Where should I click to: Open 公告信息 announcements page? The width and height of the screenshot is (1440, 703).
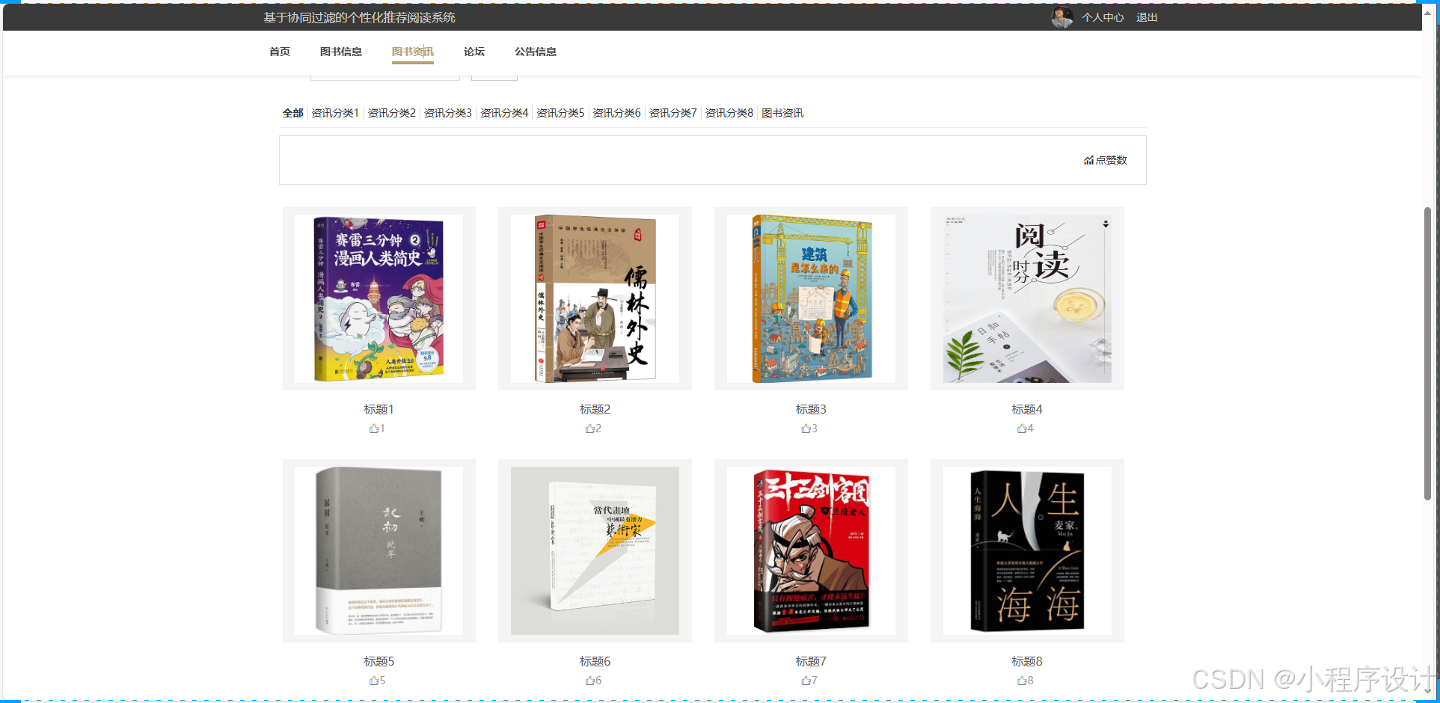click(x=536, y=52)
